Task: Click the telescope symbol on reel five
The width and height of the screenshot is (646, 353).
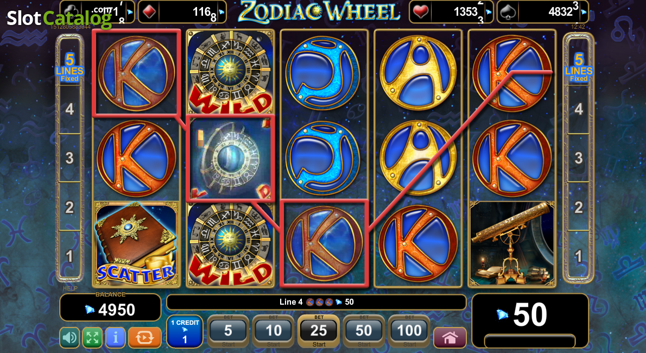Action: click(x=512, y=243)
